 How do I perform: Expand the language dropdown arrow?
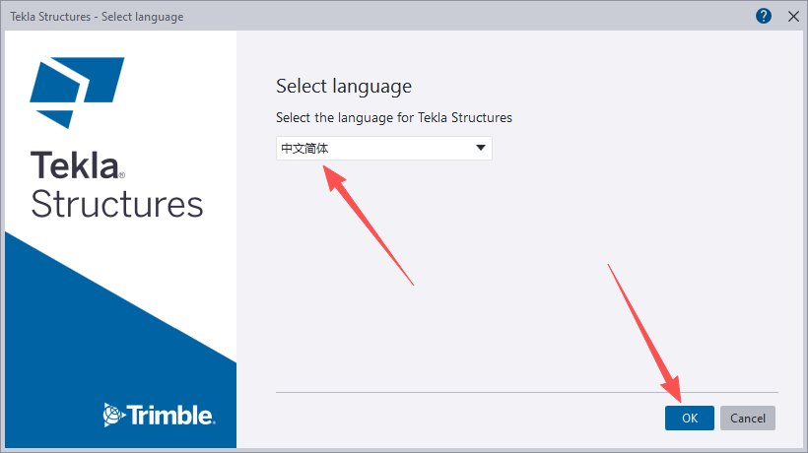click(x=481, y=148)
